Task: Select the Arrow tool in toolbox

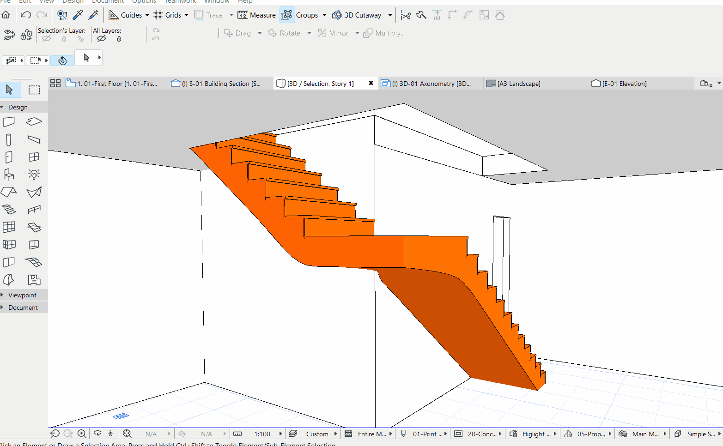Action: tap(10, 90)
